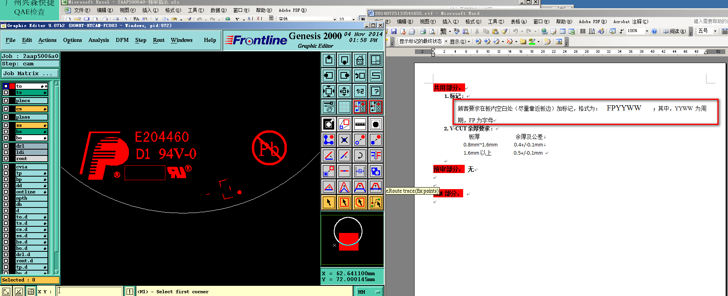Open the DFM menu
This screenshot has width=728, height=296.
click(122, 40)
